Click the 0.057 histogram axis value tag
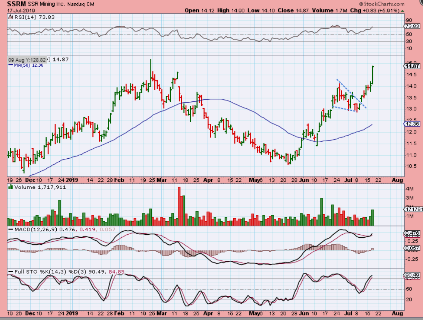 (x=412, y=248)
